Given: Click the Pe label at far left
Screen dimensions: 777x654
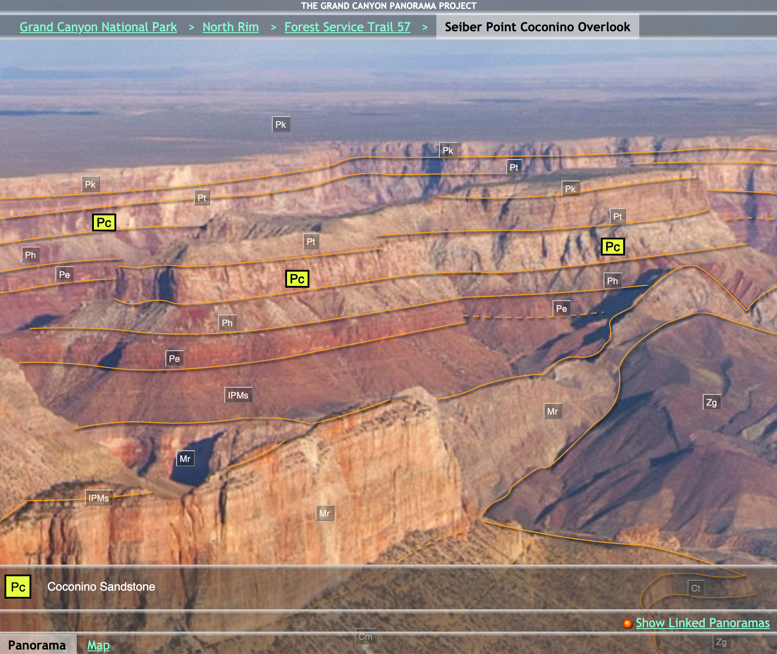Looking at the screenshot, I should tap(64, 275).
